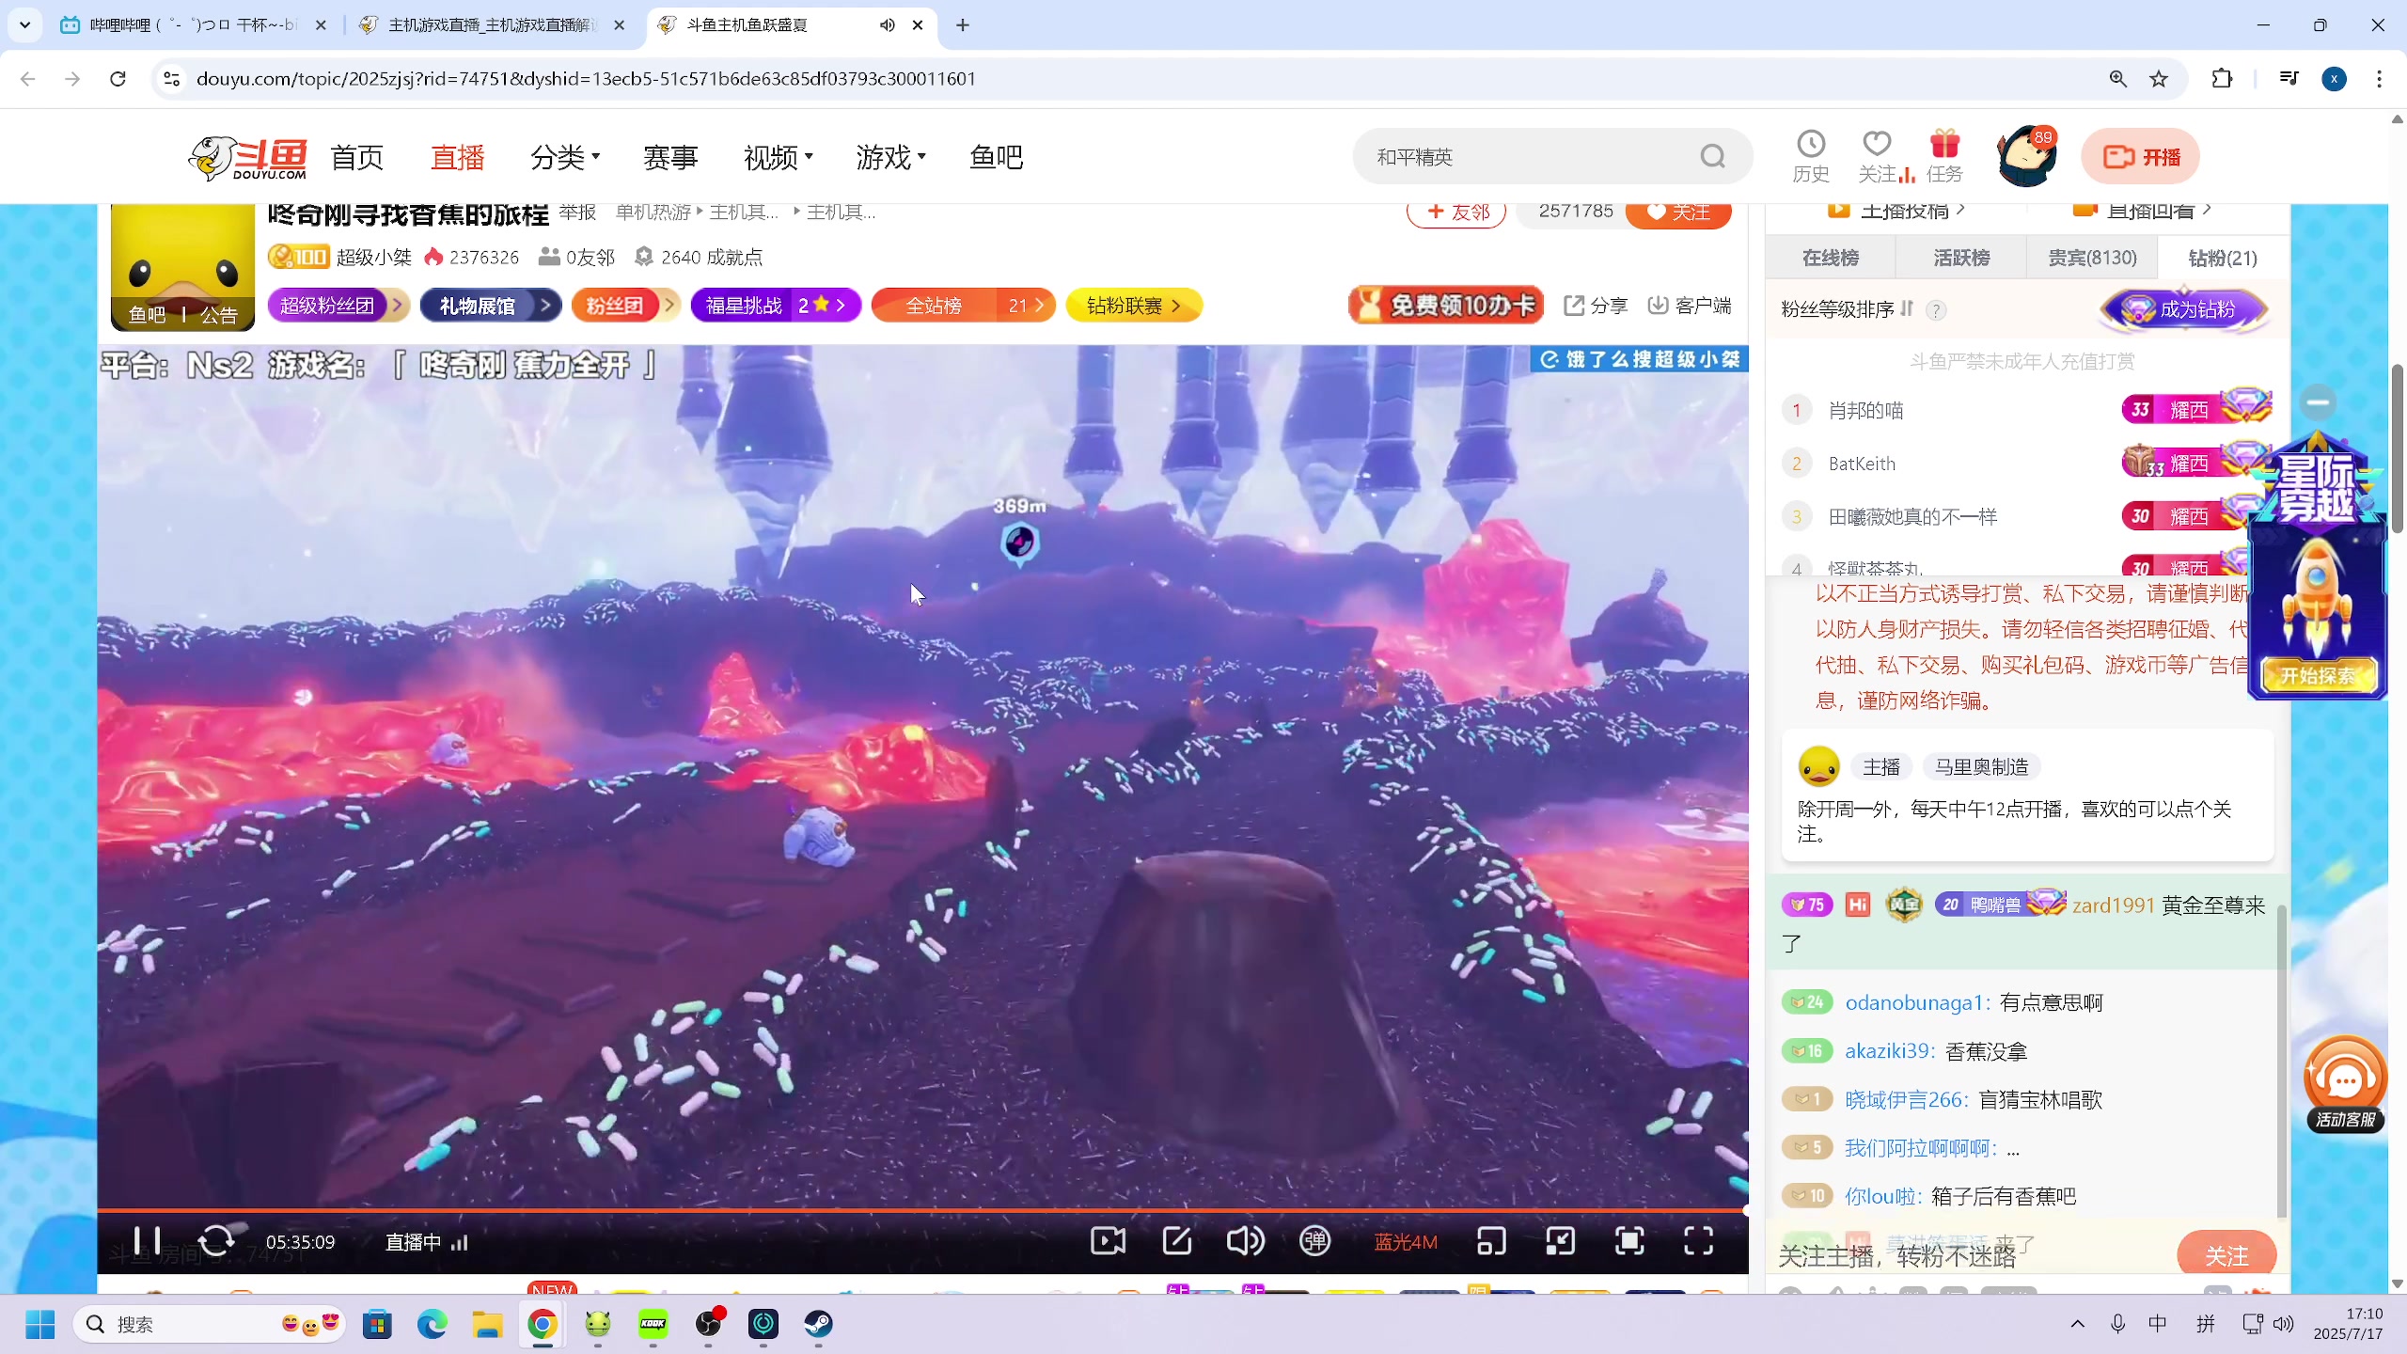Open the 鱼吧 navigation item
Image resolution: width=2407 pixels, height=1354 pixels.
(996, 157)
